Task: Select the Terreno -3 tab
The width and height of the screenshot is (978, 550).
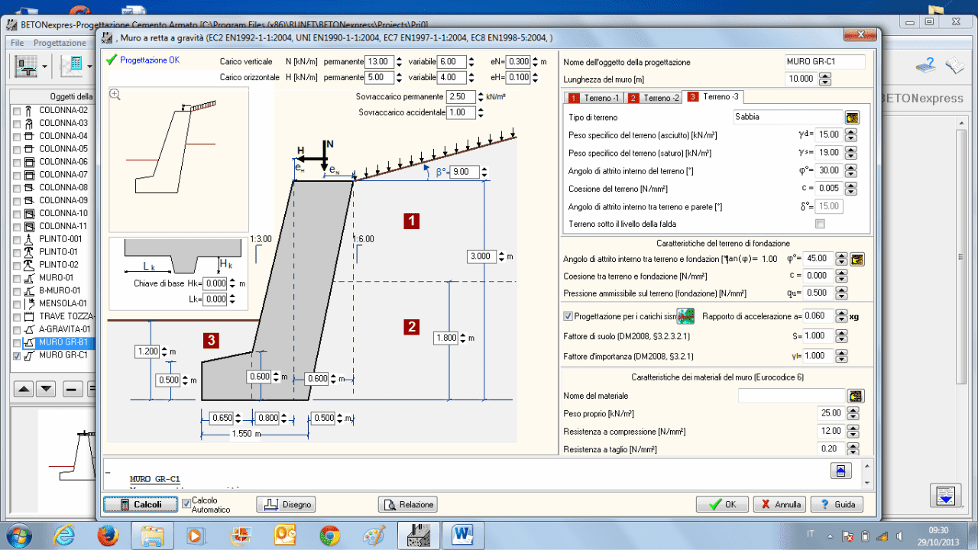Action: 713,96
